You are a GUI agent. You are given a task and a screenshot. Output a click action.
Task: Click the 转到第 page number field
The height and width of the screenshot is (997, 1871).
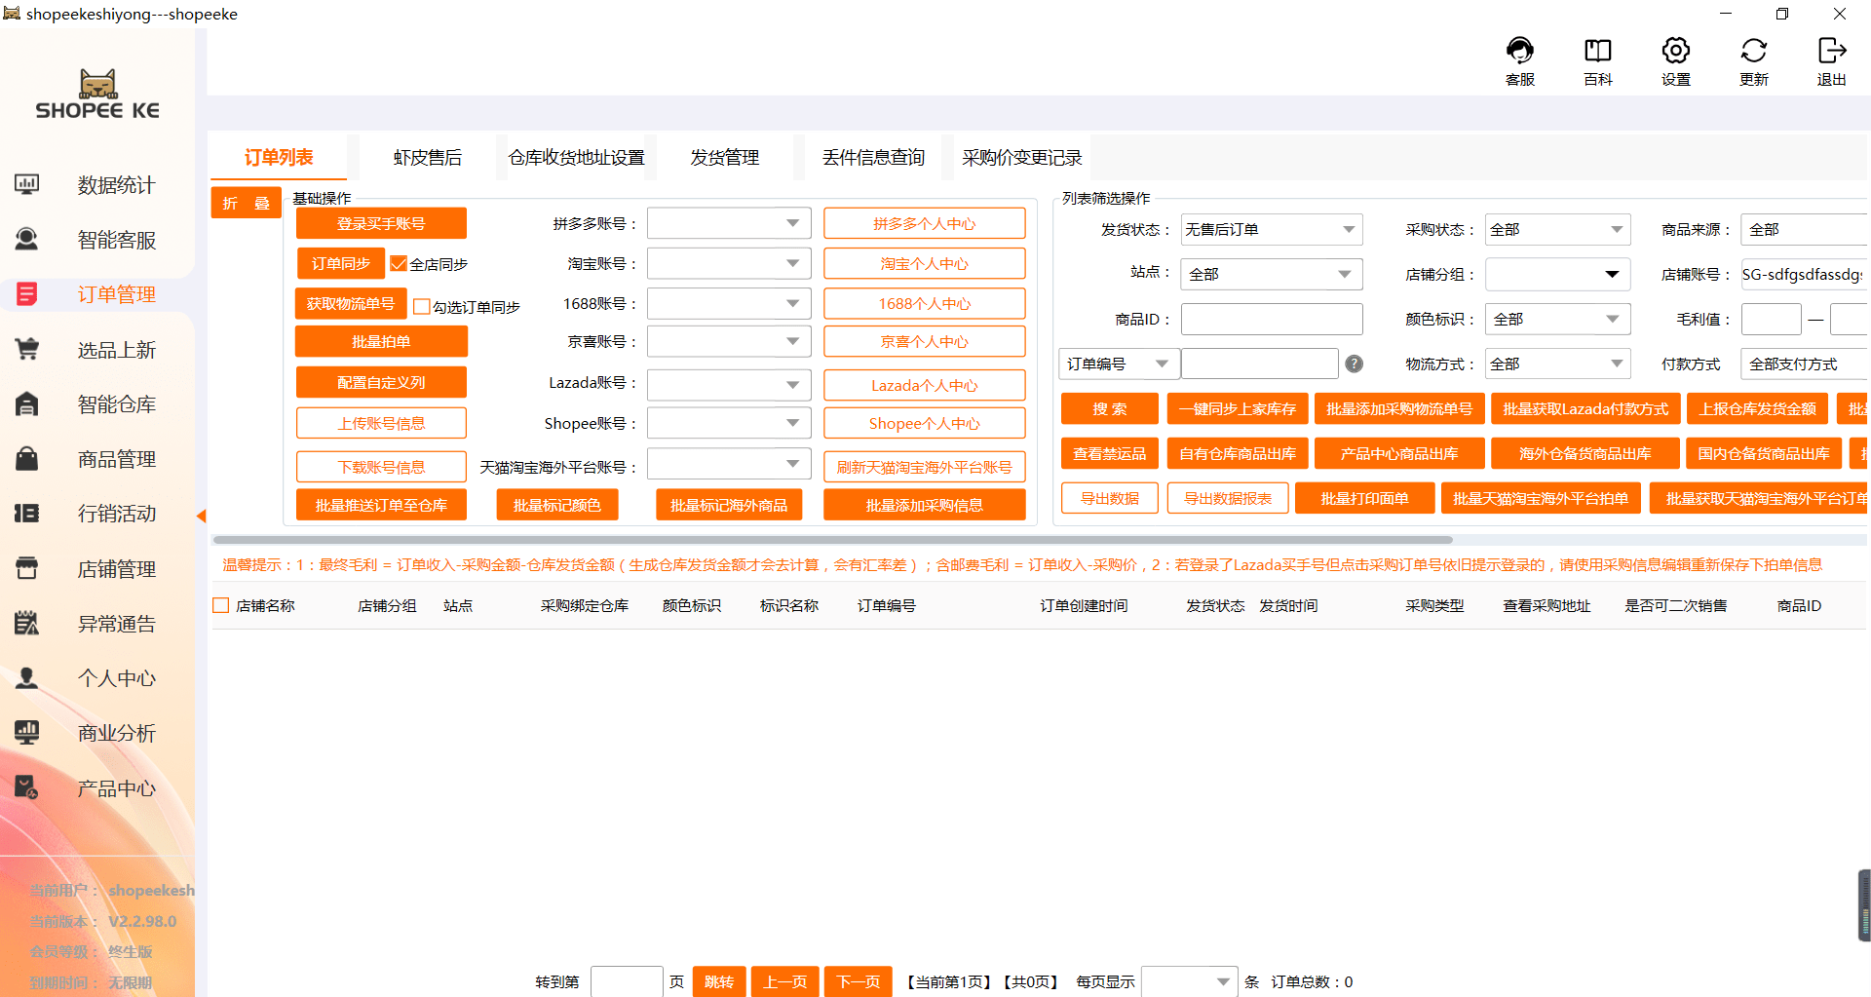click(x=626, y=981)
